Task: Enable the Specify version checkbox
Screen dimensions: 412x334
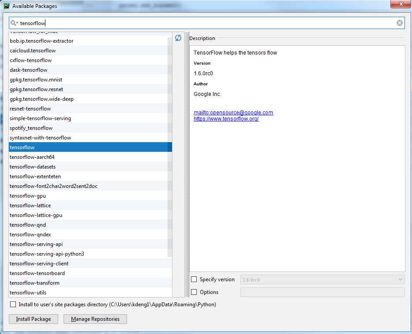Action: point(194,279)
